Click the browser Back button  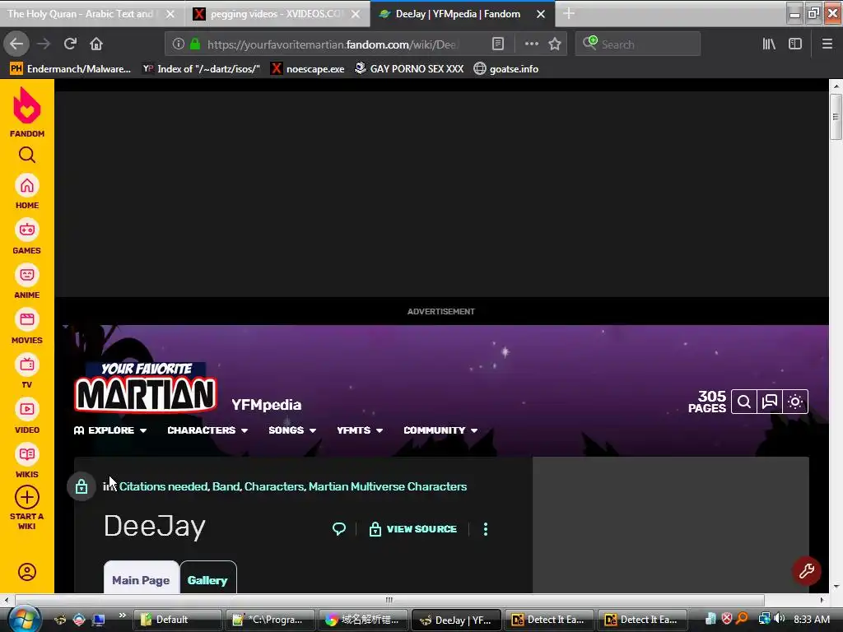point(16,44)
